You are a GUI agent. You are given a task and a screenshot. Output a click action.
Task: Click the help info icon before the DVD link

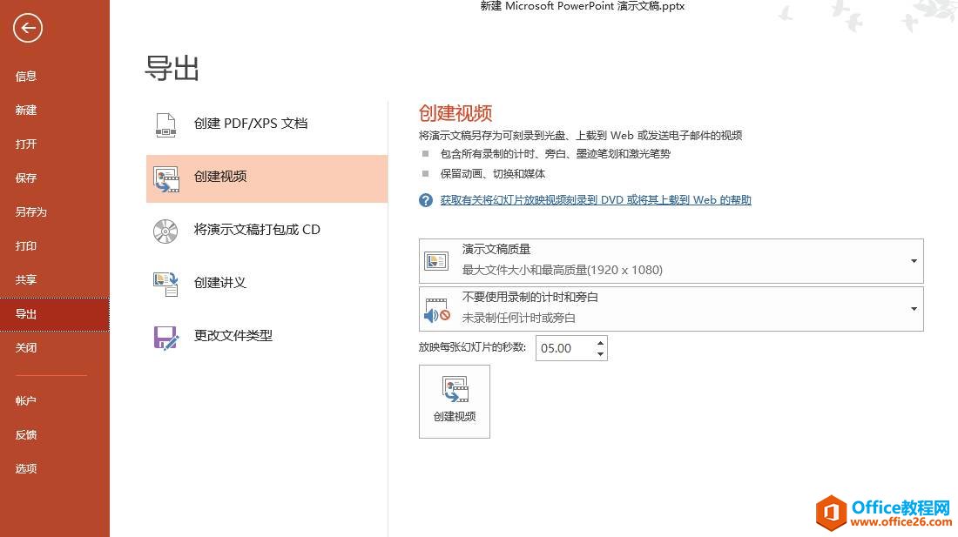pyautogui.click(x=425, y=199)
